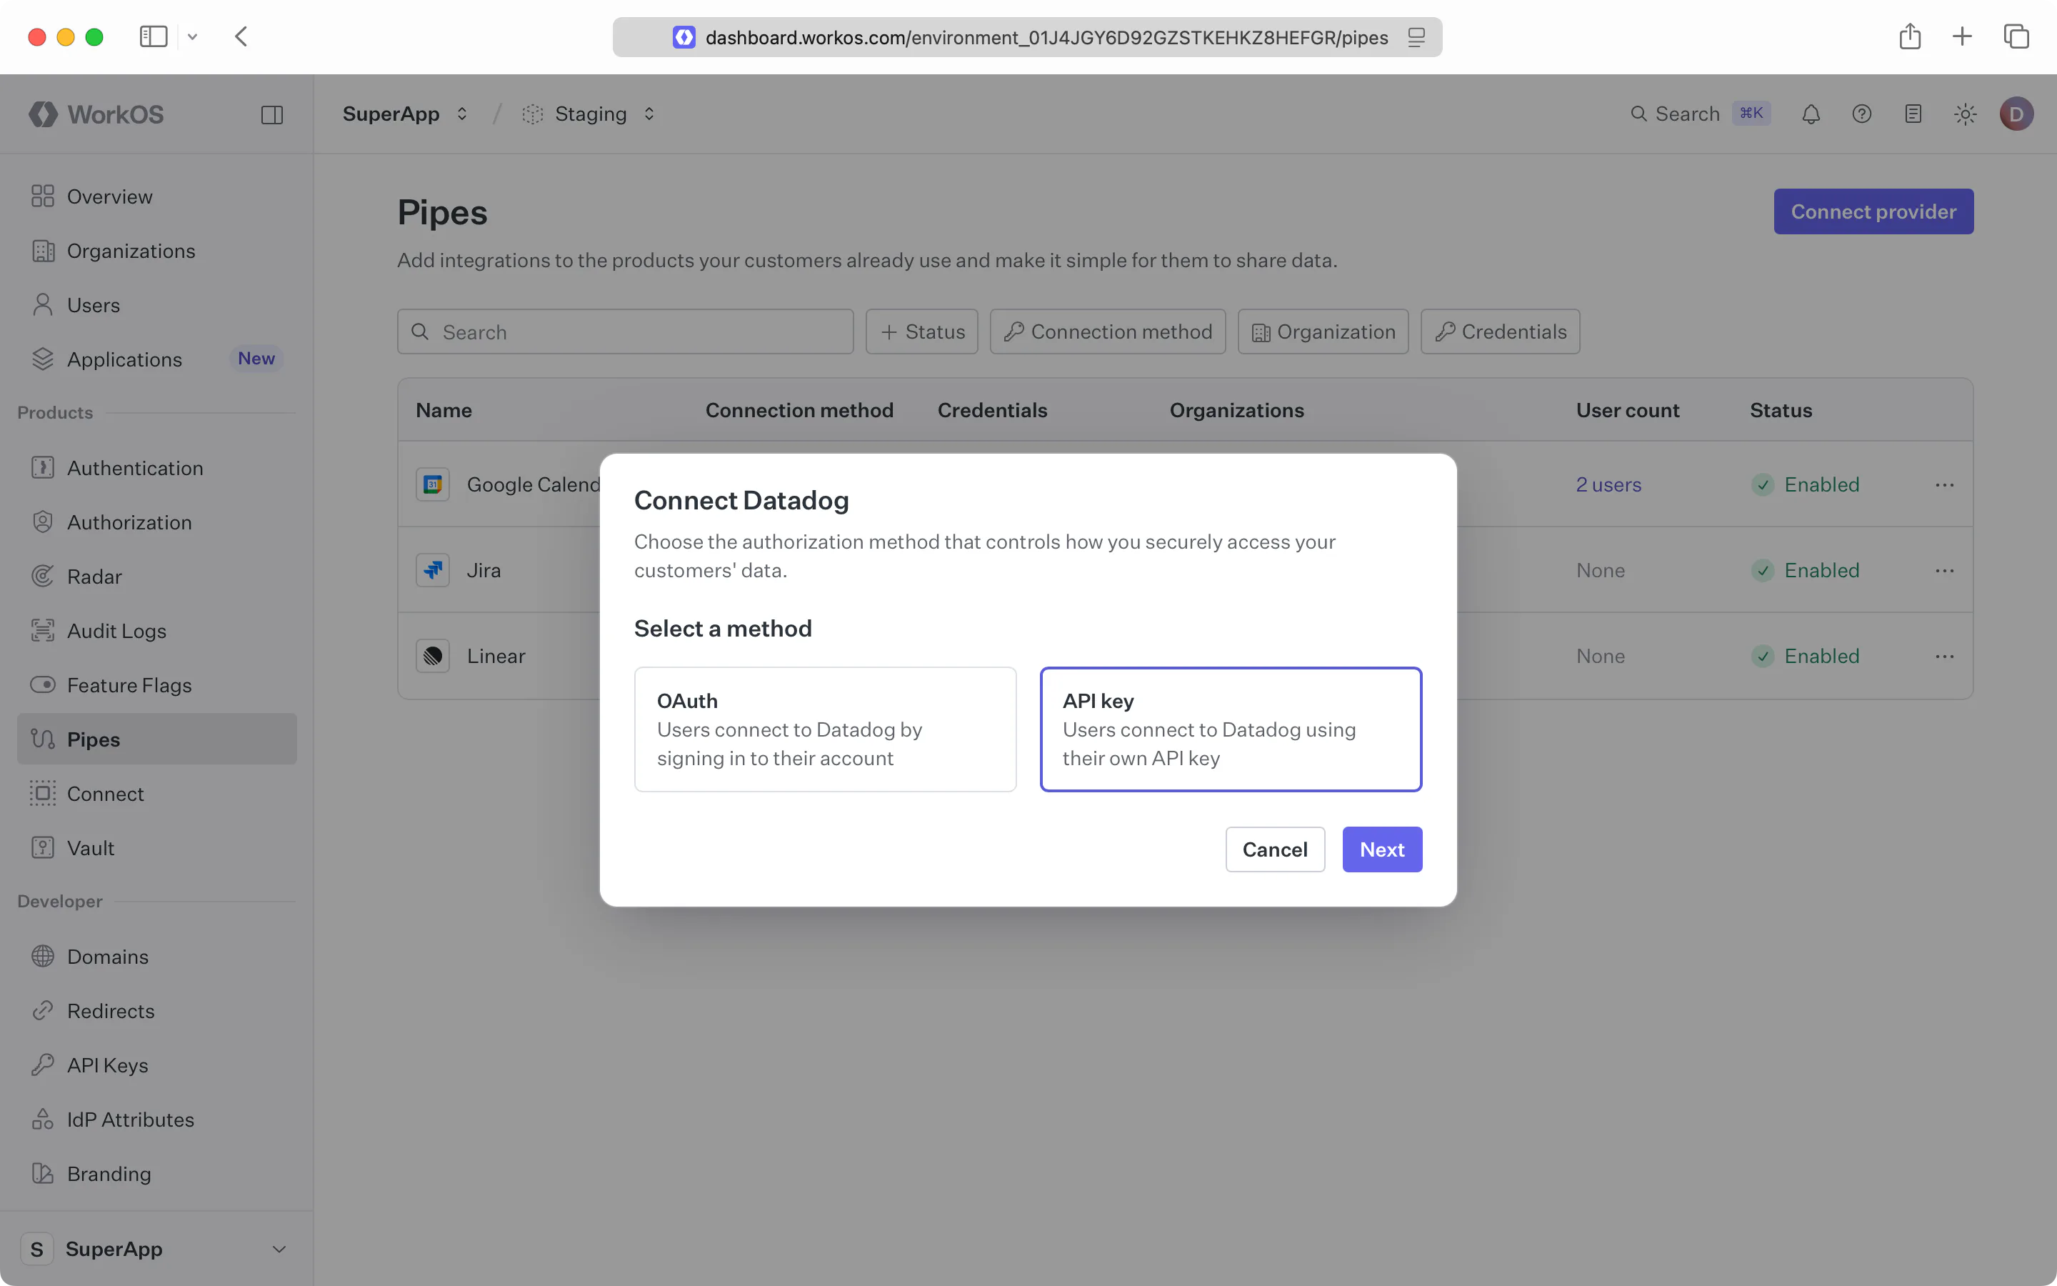Screen dimensions: 2057x1286
Task: Open Domains in sidebar
Action: click(156, 957)
